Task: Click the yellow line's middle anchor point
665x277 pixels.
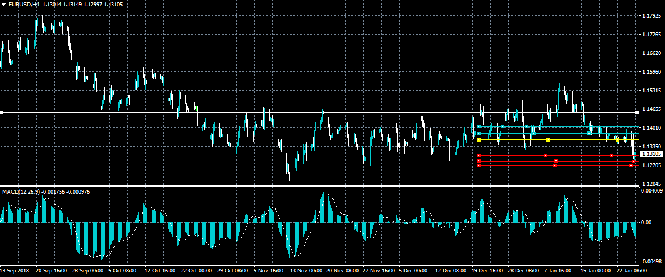Action: coord(548,140)
